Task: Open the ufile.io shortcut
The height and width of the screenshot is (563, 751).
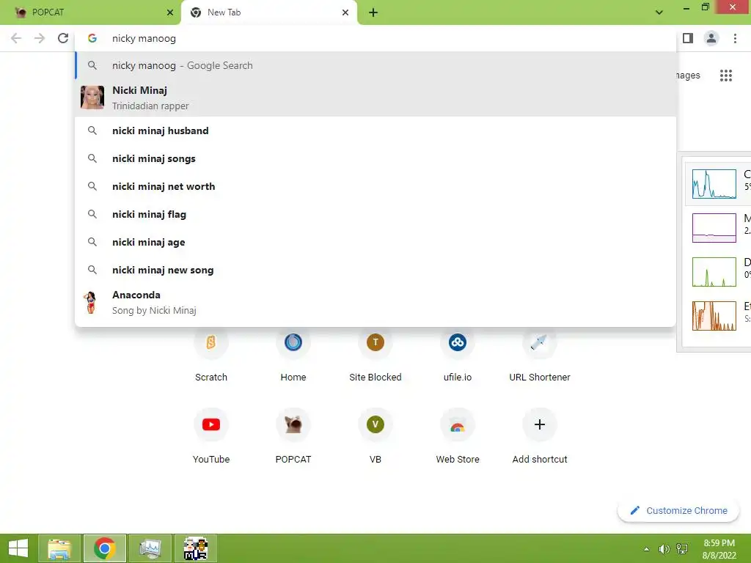Action: point(458,353)
